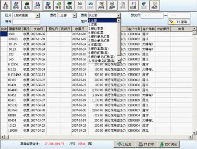The image size is (197, 149).
Task: Choose 4.银行承兑汇票 in the dropdown list
Action: 102,36
